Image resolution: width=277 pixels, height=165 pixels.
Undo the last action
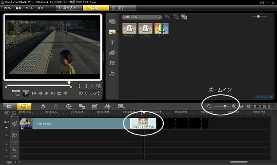(43, 106)
